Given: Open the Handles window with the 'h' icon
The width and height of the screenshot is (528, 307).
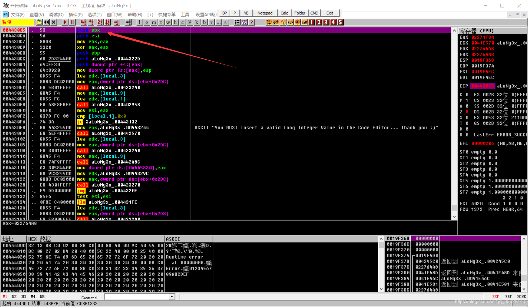Looking at the screenshot, I should pos(175,22).
